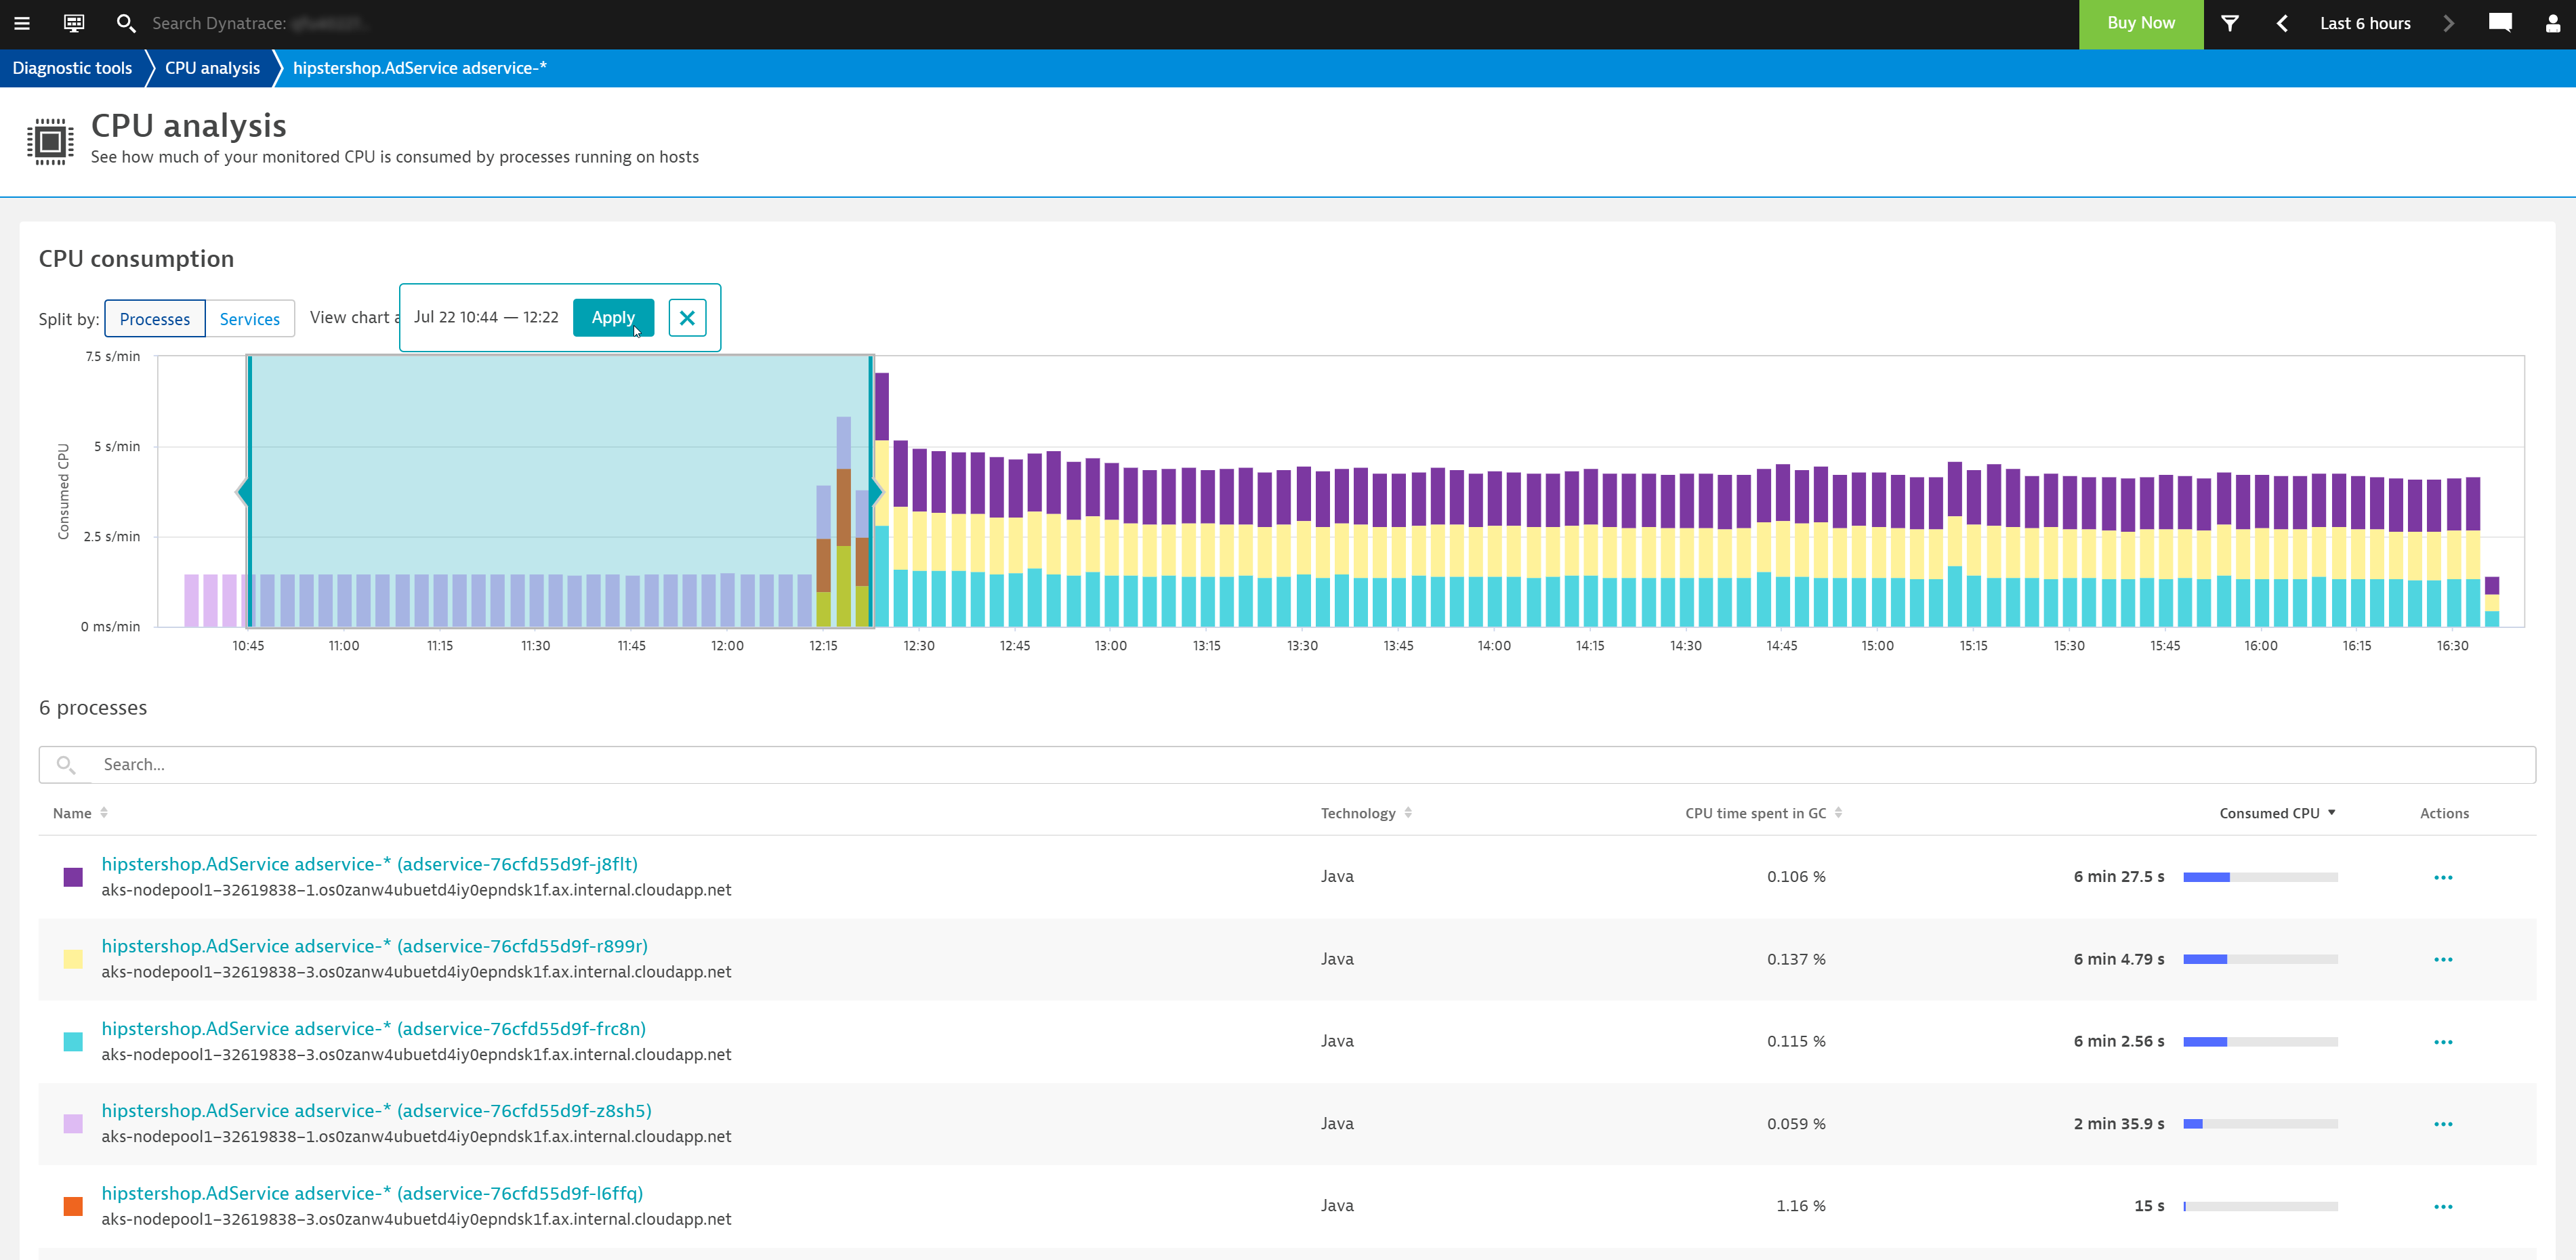Open actions menu for adservice-76cfd55d9f-z8sh5
This screenshot has width=2576, height=1260.
[x=2443, y=1124]
